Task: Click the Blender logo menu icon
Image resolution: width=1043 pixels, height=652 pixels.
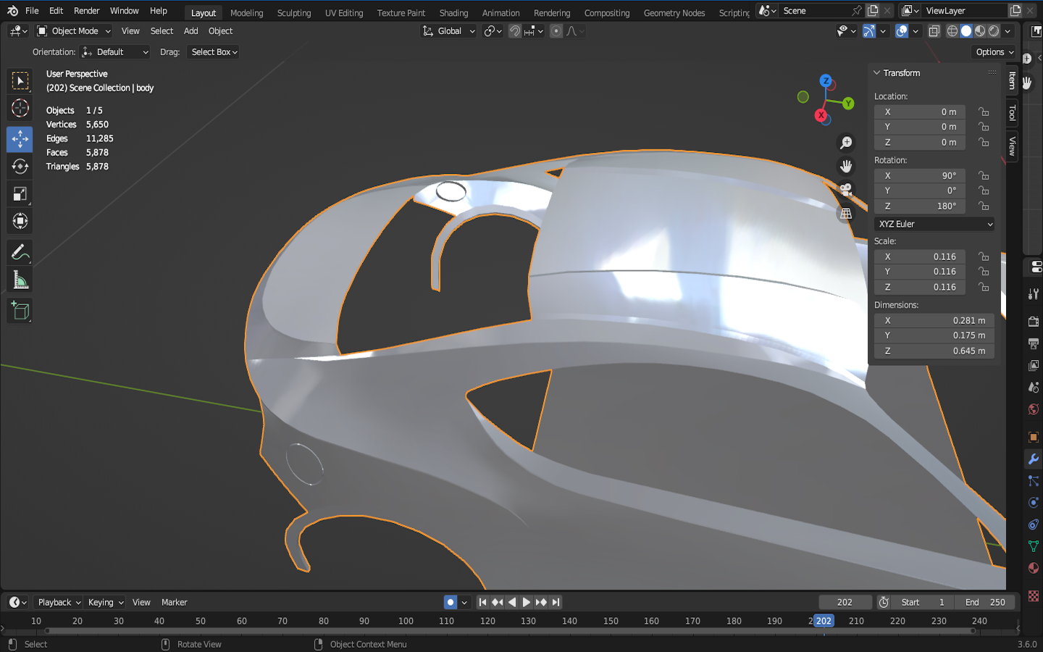Action: pos(12,11)
